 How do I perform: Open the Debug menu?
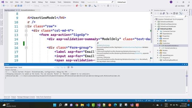(40, 2)
